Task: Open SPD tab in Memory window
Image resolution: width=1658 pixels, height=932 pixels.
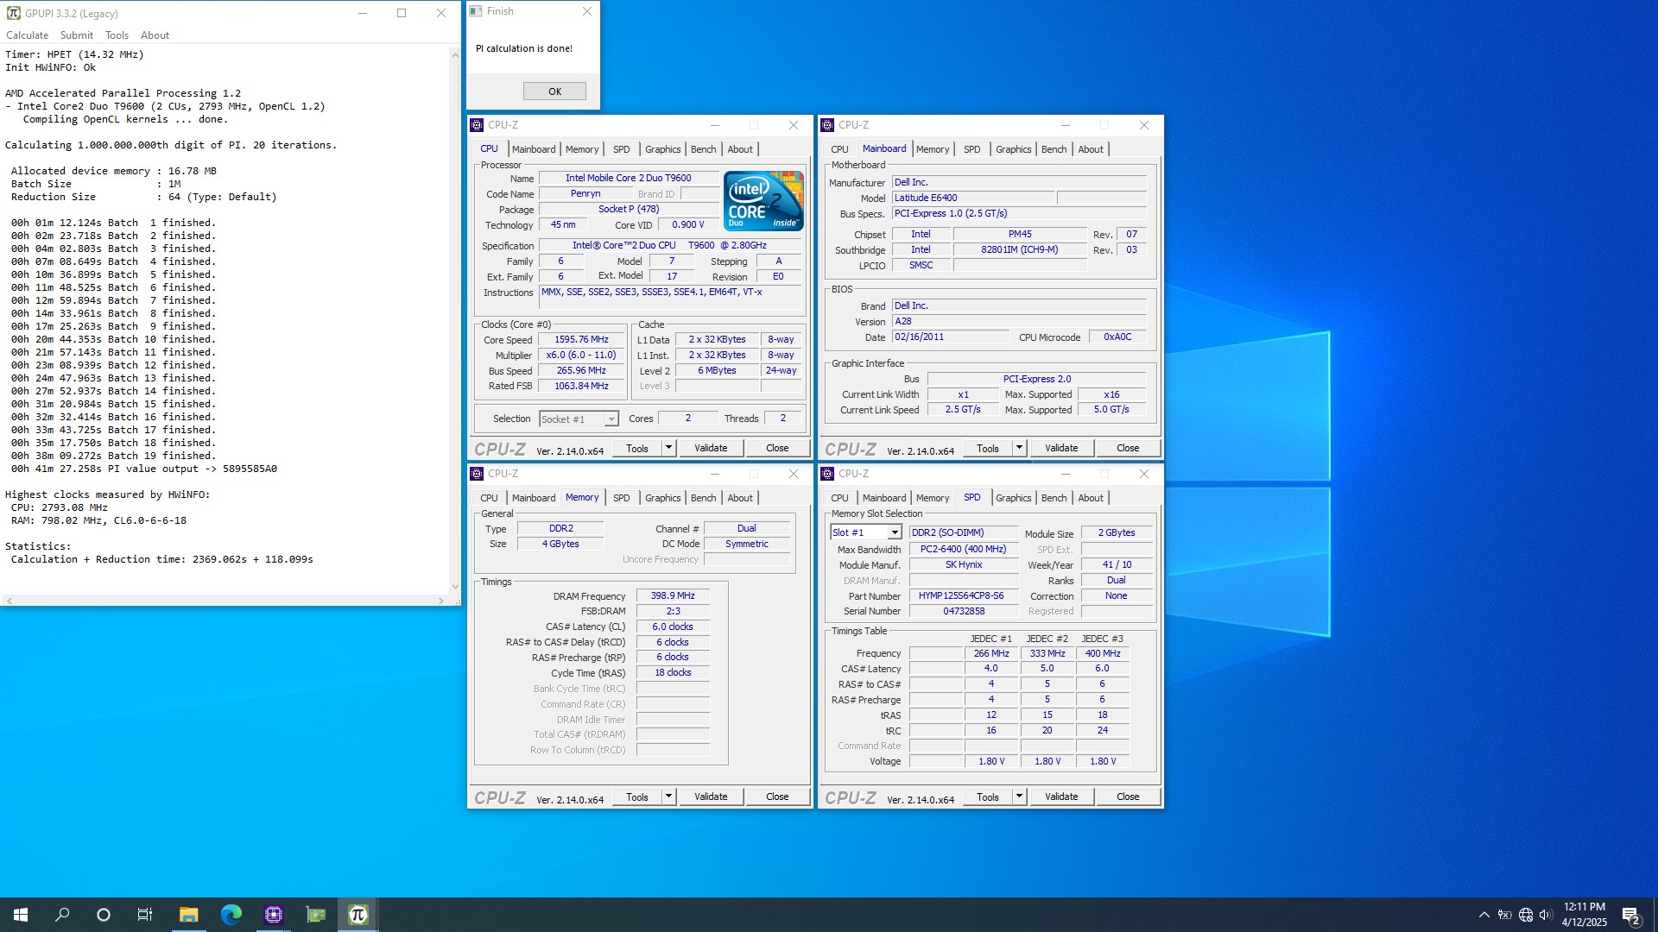Action: [621, 498]
